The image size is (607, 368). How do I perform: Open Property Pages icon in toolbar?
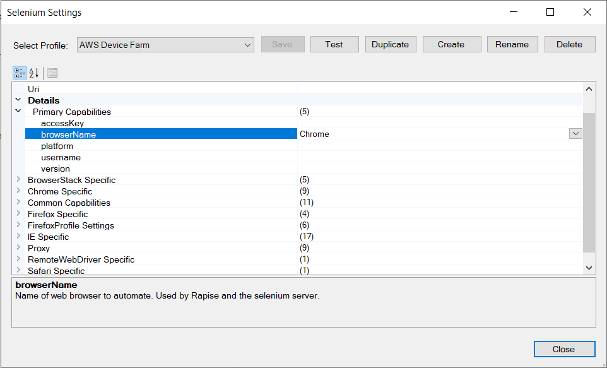pos(52,73)
